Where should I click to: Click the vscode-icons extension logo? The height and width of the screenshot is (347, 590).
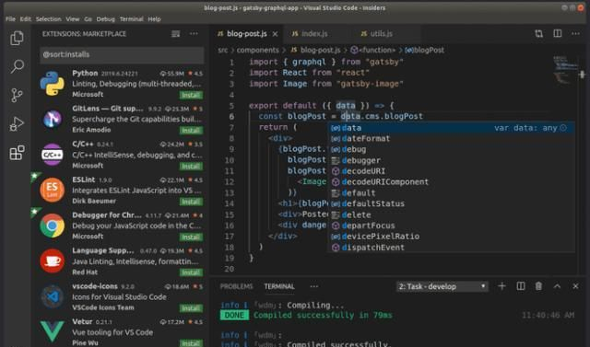point(53,296)
